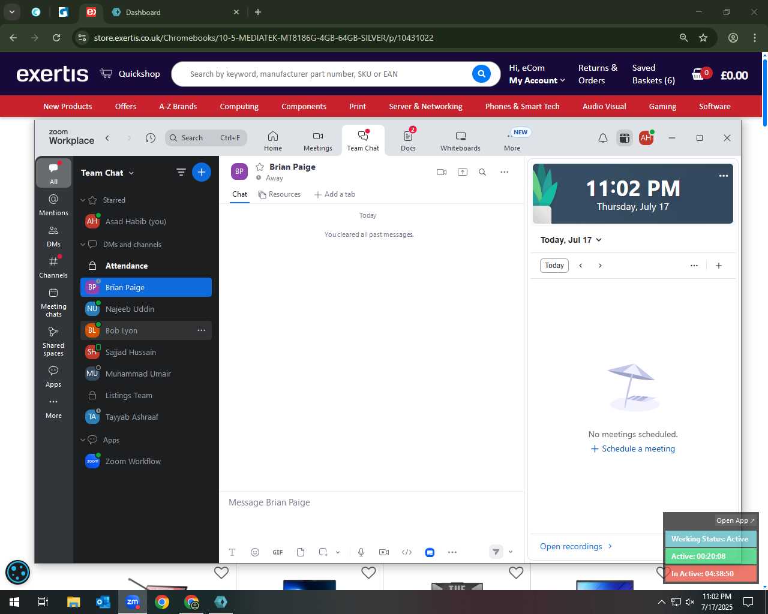Viewport: 768px width, 614px height.
Task: Open DMs in the Zoom sidebar
Action: pyautogui.click(x=53, y=236)
